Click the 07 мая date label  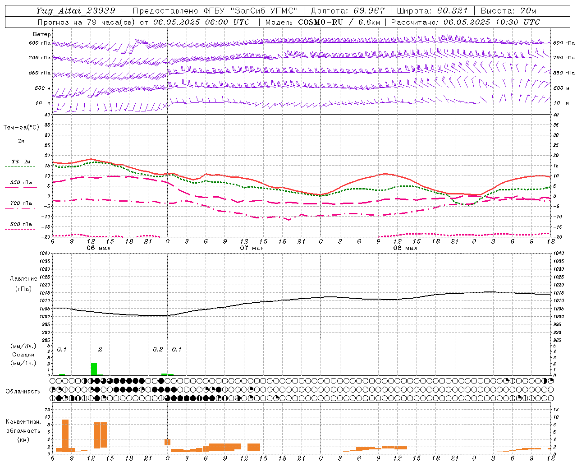tap(252, 248)
